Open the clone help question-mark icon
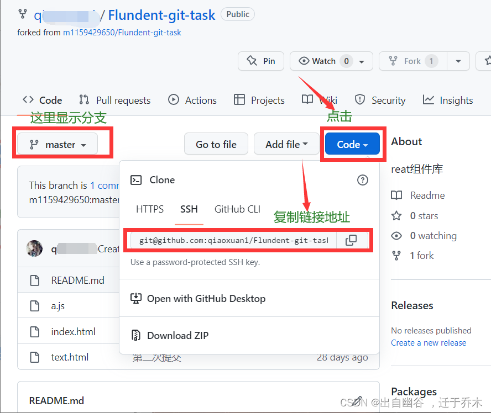The width and height of the screenshot is (491, 413). (363, 180)
